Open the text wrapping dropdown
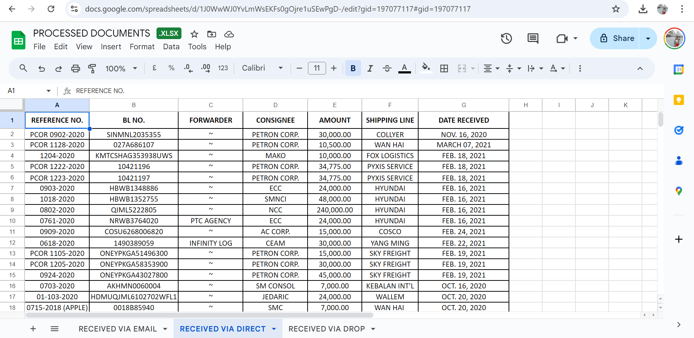 535,68
